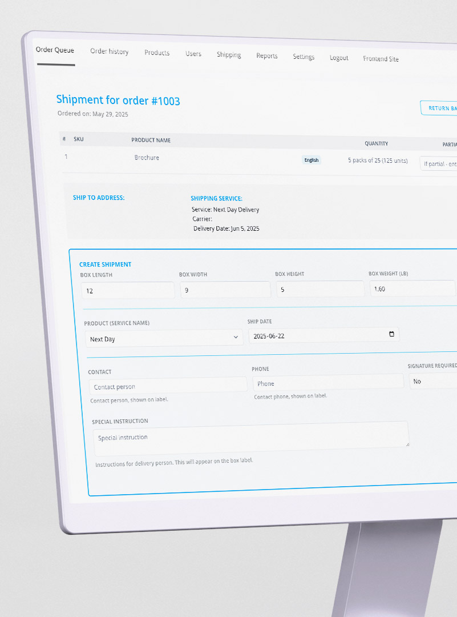The image size is (457, 617).
Task: Open the calendar picker in Ship Date field
Action: click(391, 334)
